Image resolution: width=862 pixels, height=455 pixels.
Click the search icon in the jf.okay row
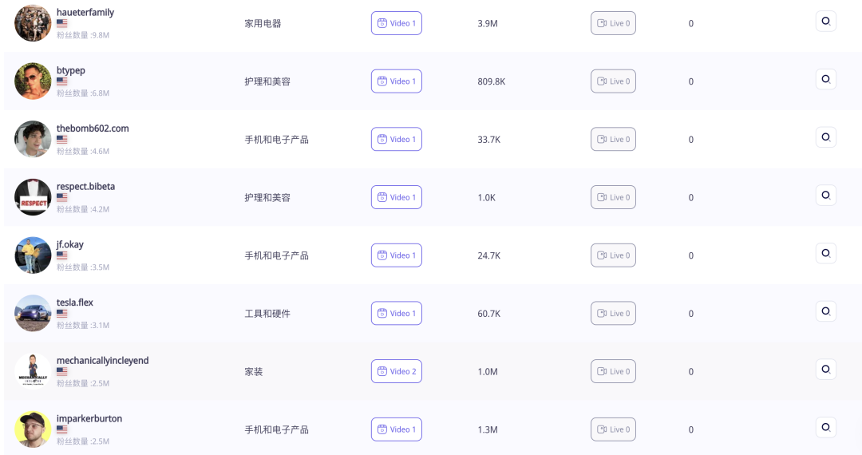click(x=825, y=254)
